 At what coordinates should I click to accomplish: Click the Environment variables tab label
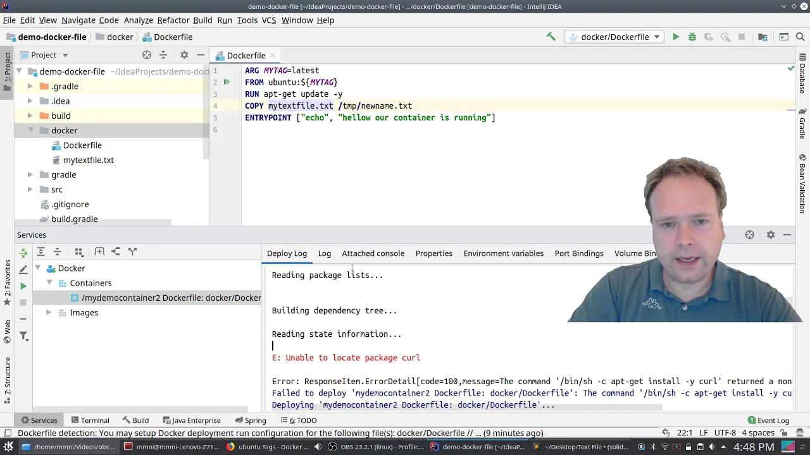pyautogui.click(x=503, y=253)
